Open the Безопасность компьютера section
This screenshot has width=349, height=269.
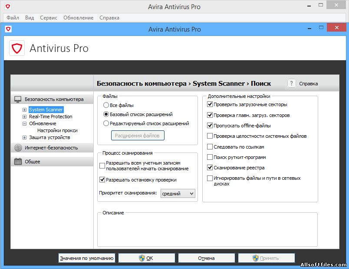(x=52, y=99)
